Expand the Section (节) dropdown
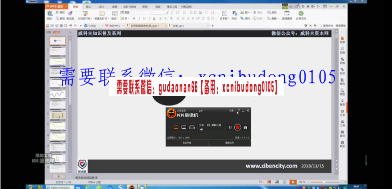 [x=129, y=19]
